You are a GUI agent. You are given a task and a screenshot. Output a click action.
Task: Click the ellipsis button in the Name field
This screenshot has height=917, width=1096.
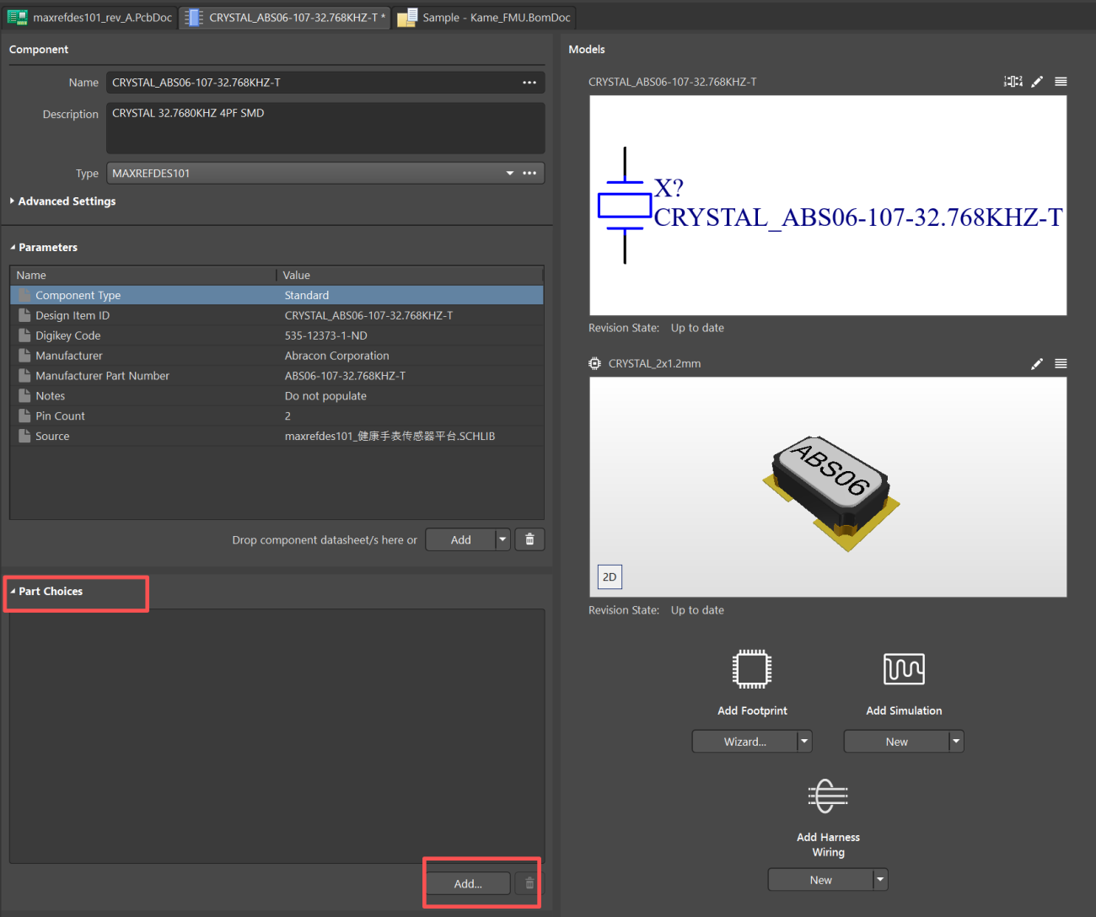click(529, 83)
